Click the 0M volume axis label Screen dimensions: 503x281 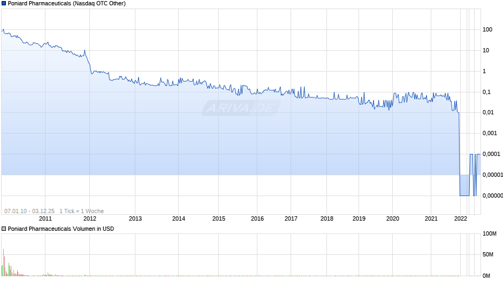(486, 276)
